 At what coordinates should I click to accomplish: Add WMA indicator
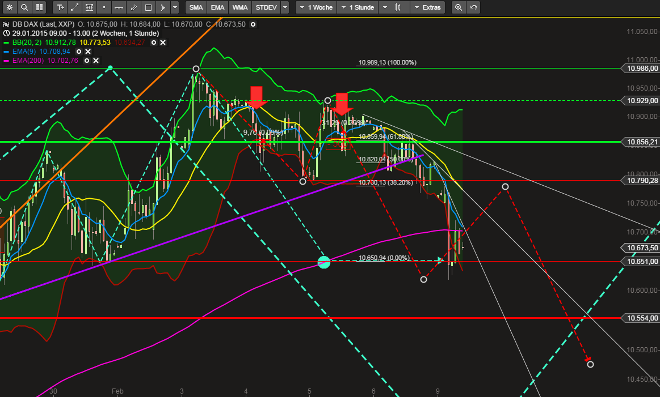[240, 7]
